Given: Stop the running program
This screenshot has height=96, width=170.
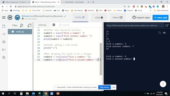Looking at the screenshot, I should 99,17.
